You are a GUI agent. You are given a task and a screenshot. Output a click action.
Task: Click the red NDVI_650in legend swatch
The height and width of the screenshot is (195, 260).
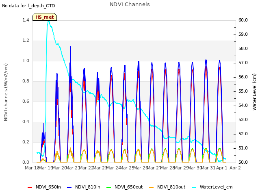pyautogui.click(x=30, y=188)
